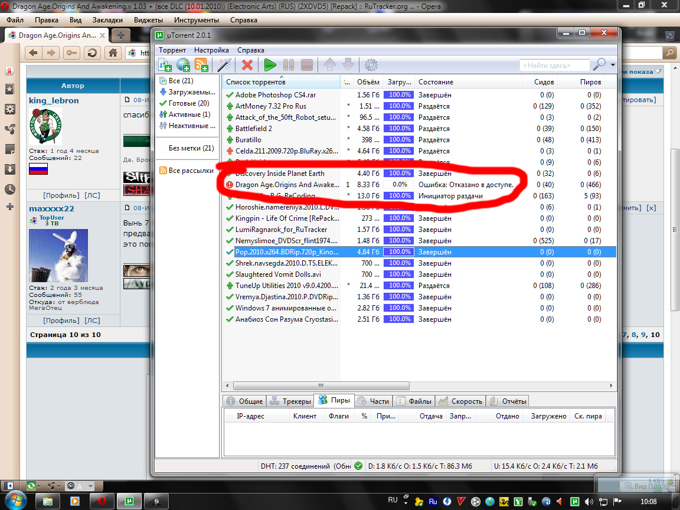Switch to the Части tab
The image size is (680, 510).
(374, 401)
